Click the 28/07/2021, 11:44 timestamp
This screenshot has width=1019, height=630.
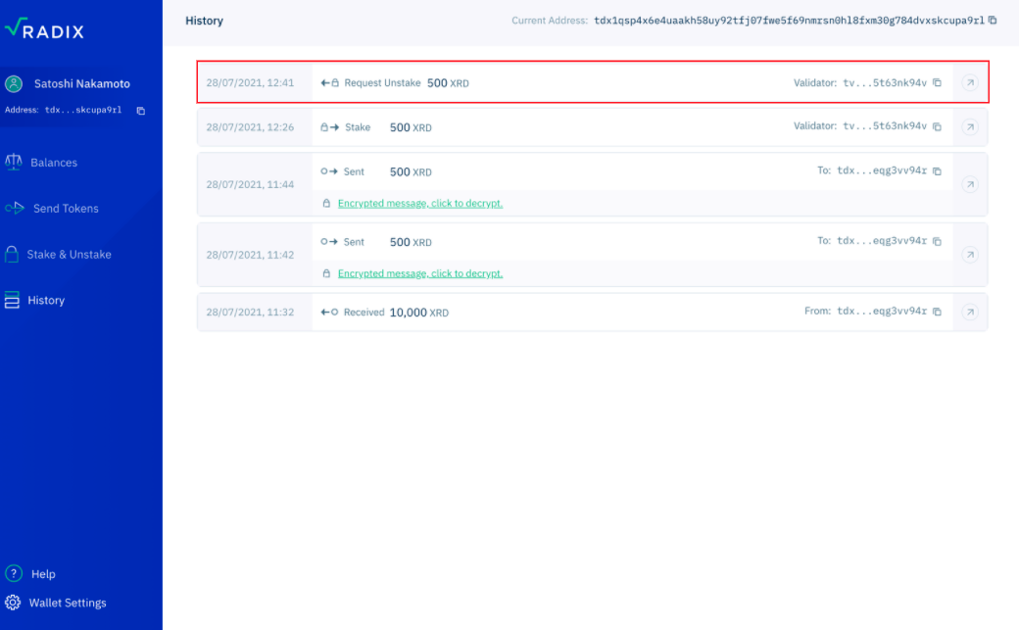(250, 184)
